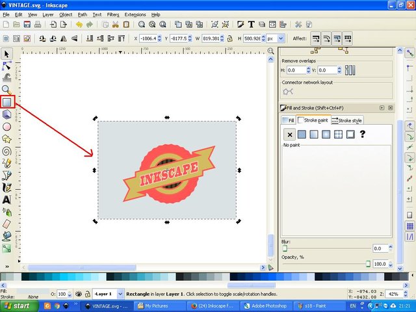
Task: Increase the Opacity value stepper
Action: point(391,262)
